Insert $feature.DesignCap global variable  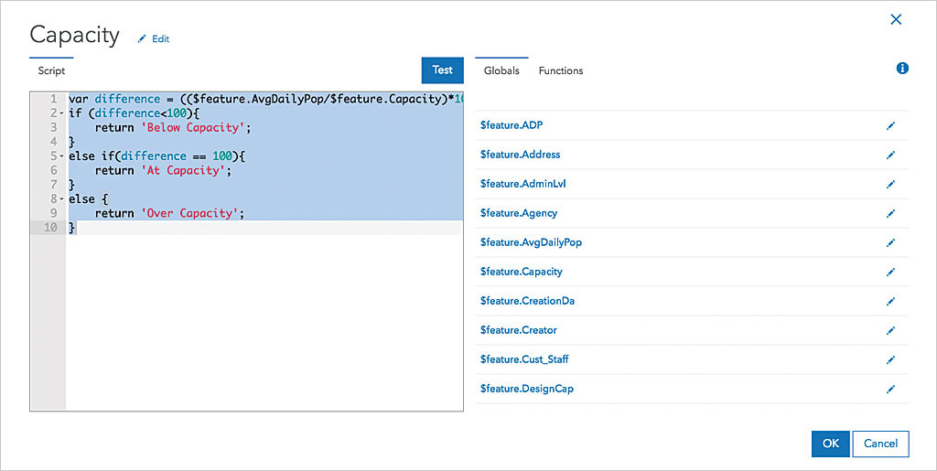click(x=526, y=389)
